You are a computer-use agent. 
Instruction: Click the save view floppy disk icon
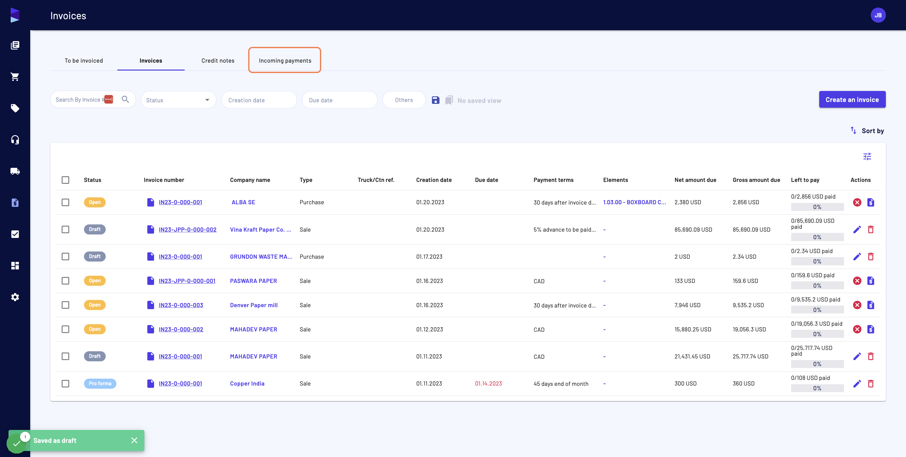(435, 100)
